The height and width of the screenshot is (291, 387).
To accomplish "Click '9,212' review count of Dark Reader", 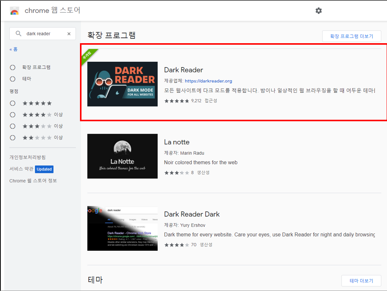I will [196, 101].
